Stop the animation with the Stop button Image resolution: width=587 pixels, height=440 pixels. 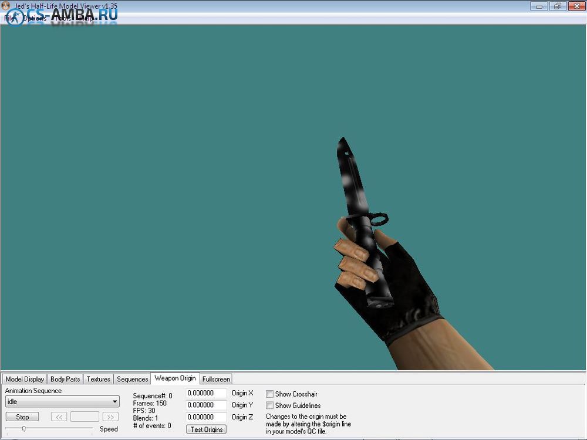click(x=22, y=417)
